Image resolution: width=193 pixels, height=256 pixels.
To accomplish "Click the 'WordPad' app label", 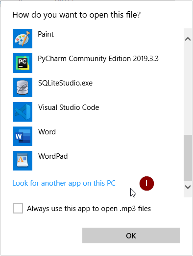I will tap(53, 156).
